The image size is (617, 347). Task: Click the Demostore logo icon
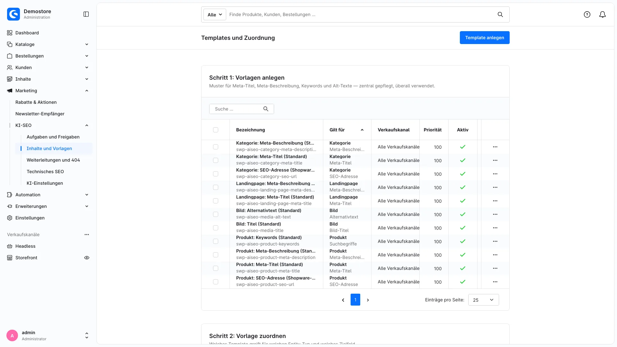coord(13,14)
